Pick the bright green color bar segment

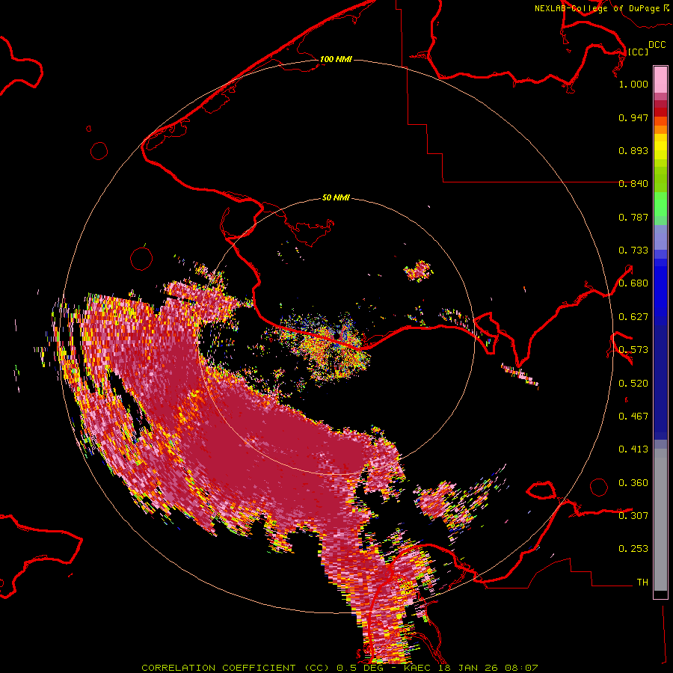point(660,204)
